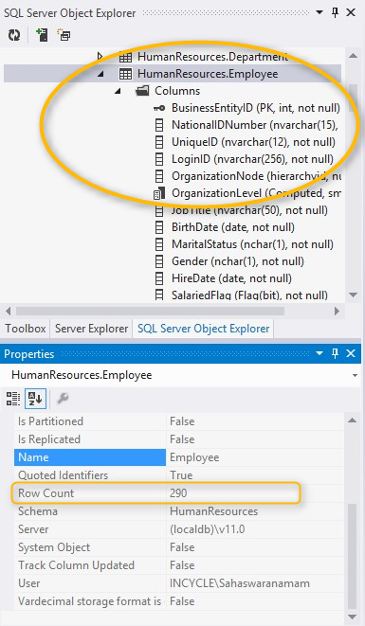Switch Properties to Categorized view
365x626 pixels.
(x=12, y=398)
